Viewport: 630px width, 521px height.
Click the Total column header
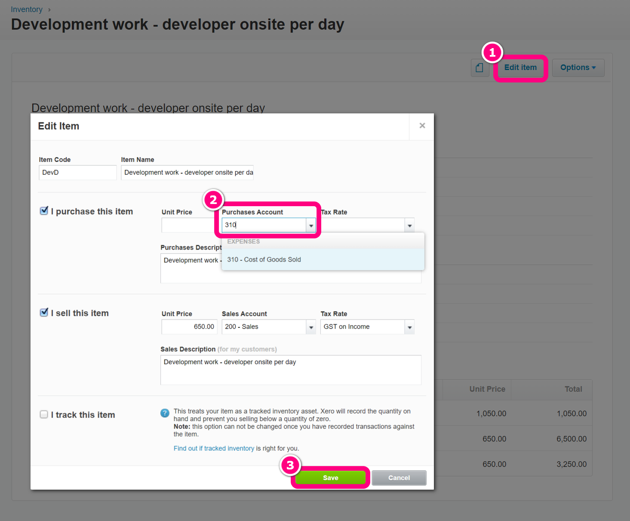click(573, 389)
